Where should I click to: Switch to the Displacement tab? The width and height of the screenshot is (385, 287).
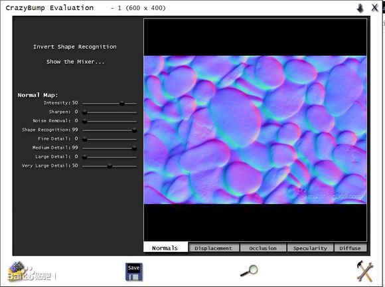click(213, 248)
